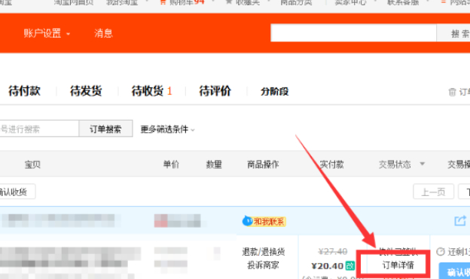Click the 投诉商家 link
470x279 pixels.
tap(263, 265)
